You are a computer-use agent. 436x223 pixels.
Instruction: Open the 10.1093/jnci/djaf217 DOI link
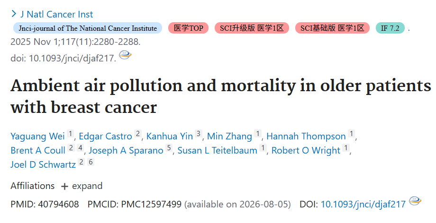[x=363, y=205]
